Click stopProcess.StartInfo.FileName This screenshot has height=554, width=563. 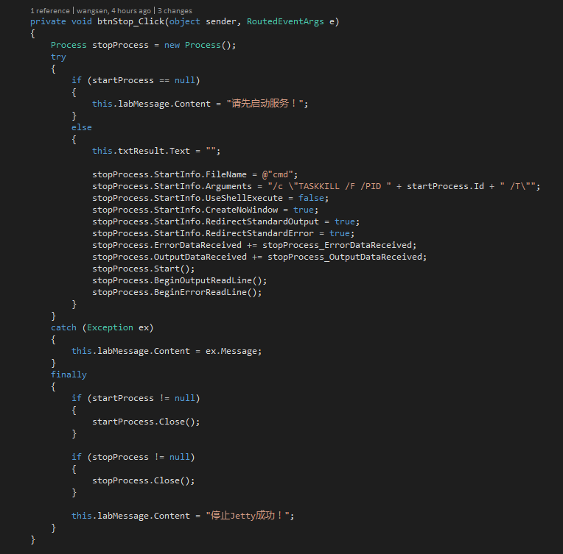(x=169, y=174)
